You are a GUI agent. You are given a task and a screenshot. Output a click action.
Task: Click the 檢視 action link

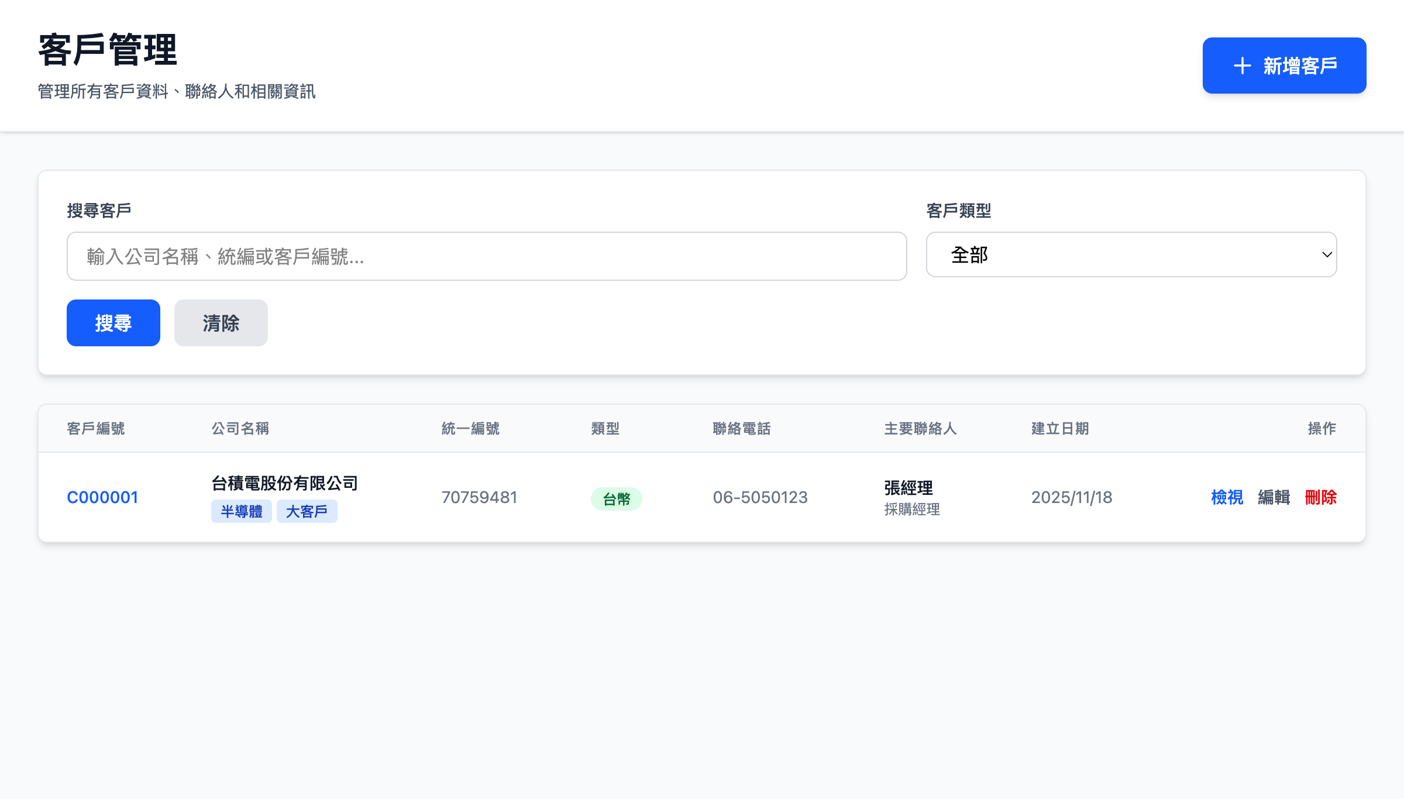tap(1227, 498)
